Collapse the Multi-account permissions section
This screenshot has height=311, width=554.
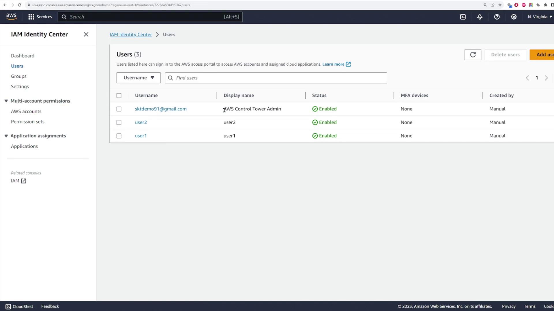6,101
